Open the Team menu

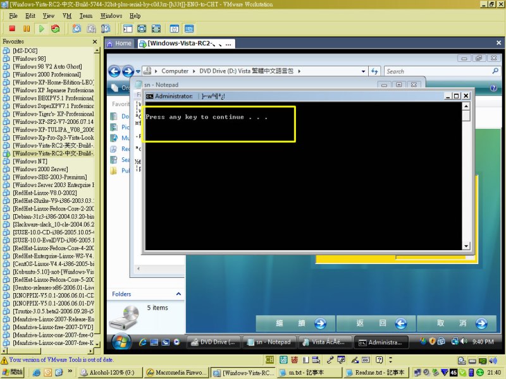[x=86, y=15]
